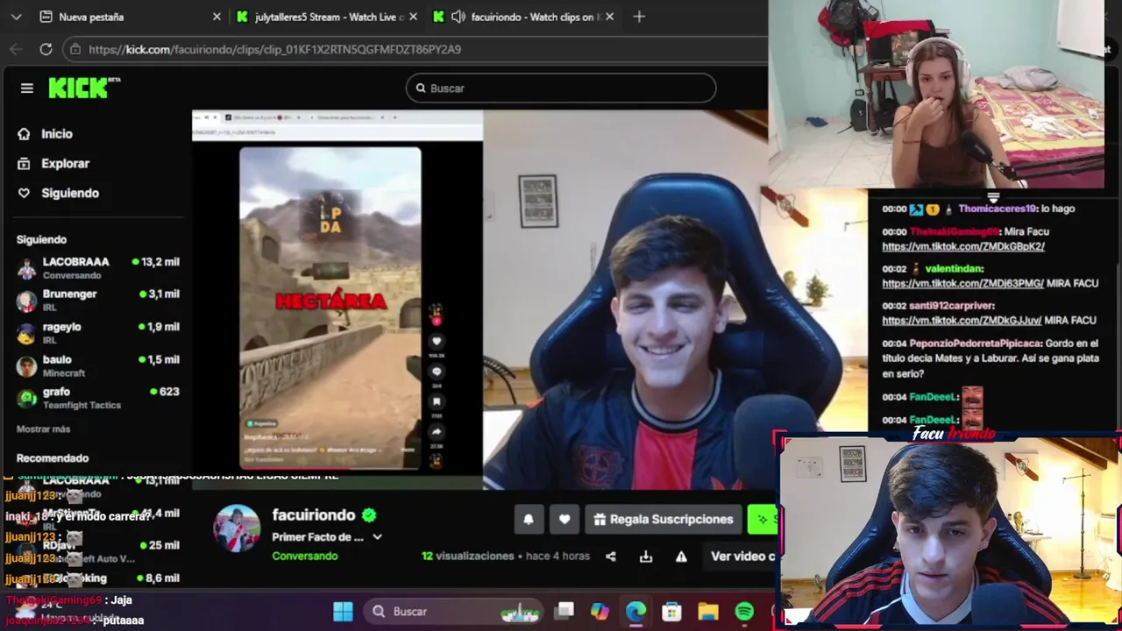
Task: Click the Thomicaceres19 username in chat
Action: click(x=998, y=209)
